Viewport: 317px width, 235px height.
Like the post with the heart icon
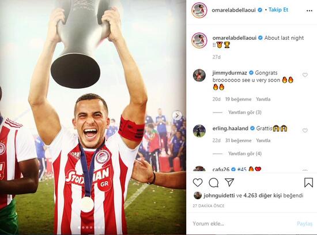pos(198,182)
